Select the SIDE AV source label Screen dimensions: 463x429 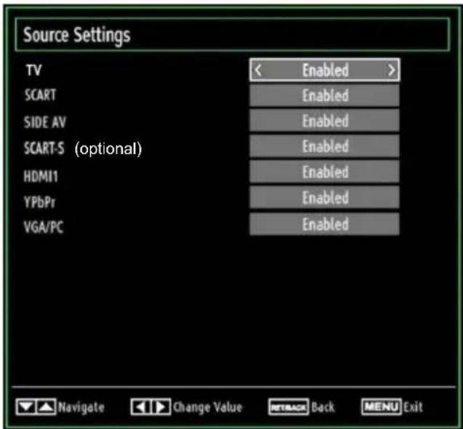[45, 121]
